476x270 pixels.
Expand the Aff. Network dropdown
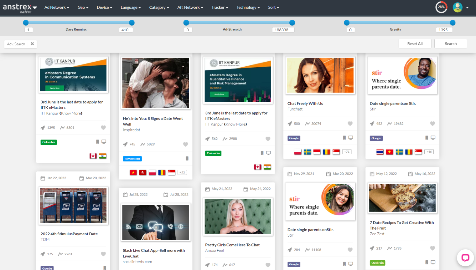tap(190, 8)
